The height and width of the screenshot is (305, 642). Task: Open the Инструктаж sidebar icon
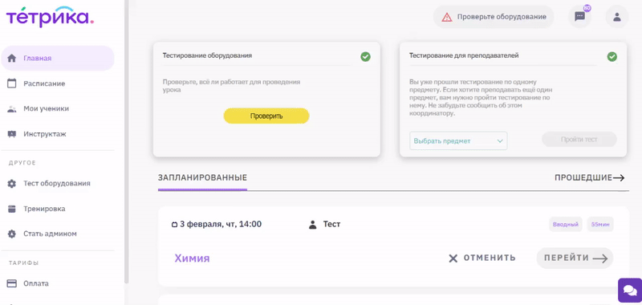click(12, 134)
